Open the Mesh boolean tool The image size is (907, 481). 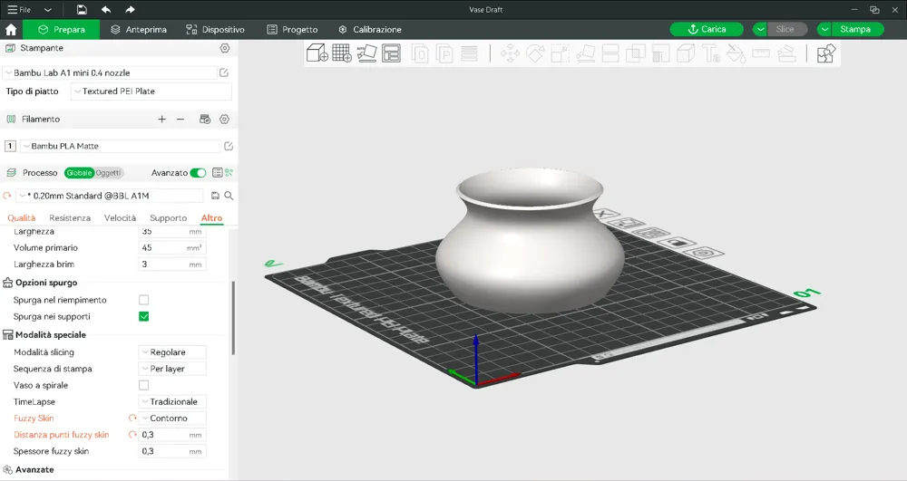(x=636, y=53)
